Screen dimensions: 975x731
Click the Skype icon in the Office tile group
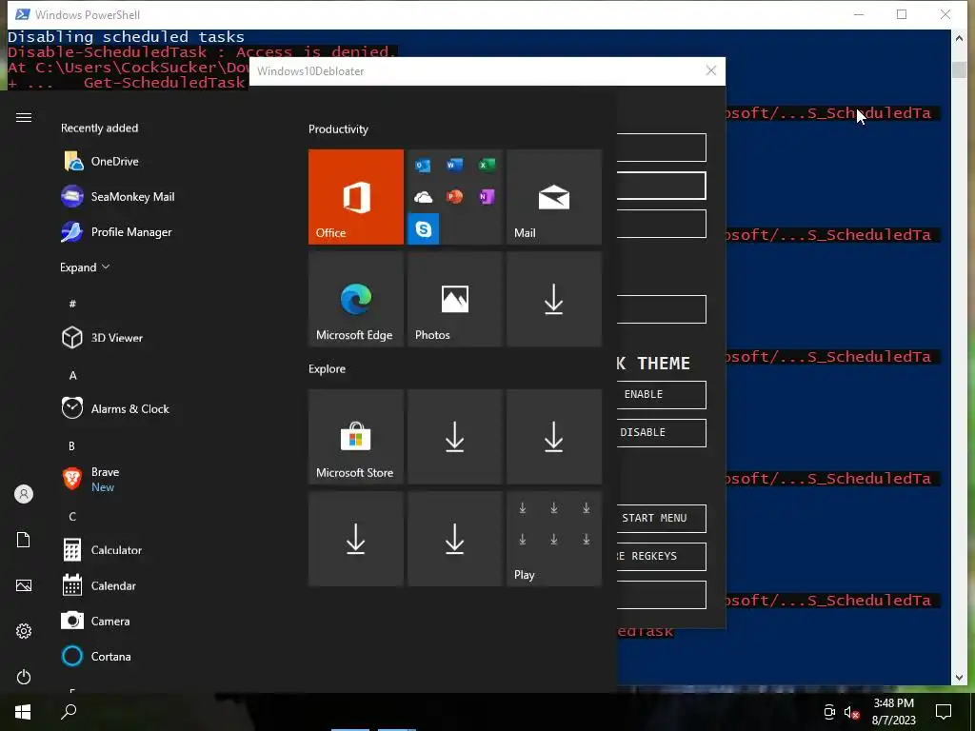(x=424, y=228)
